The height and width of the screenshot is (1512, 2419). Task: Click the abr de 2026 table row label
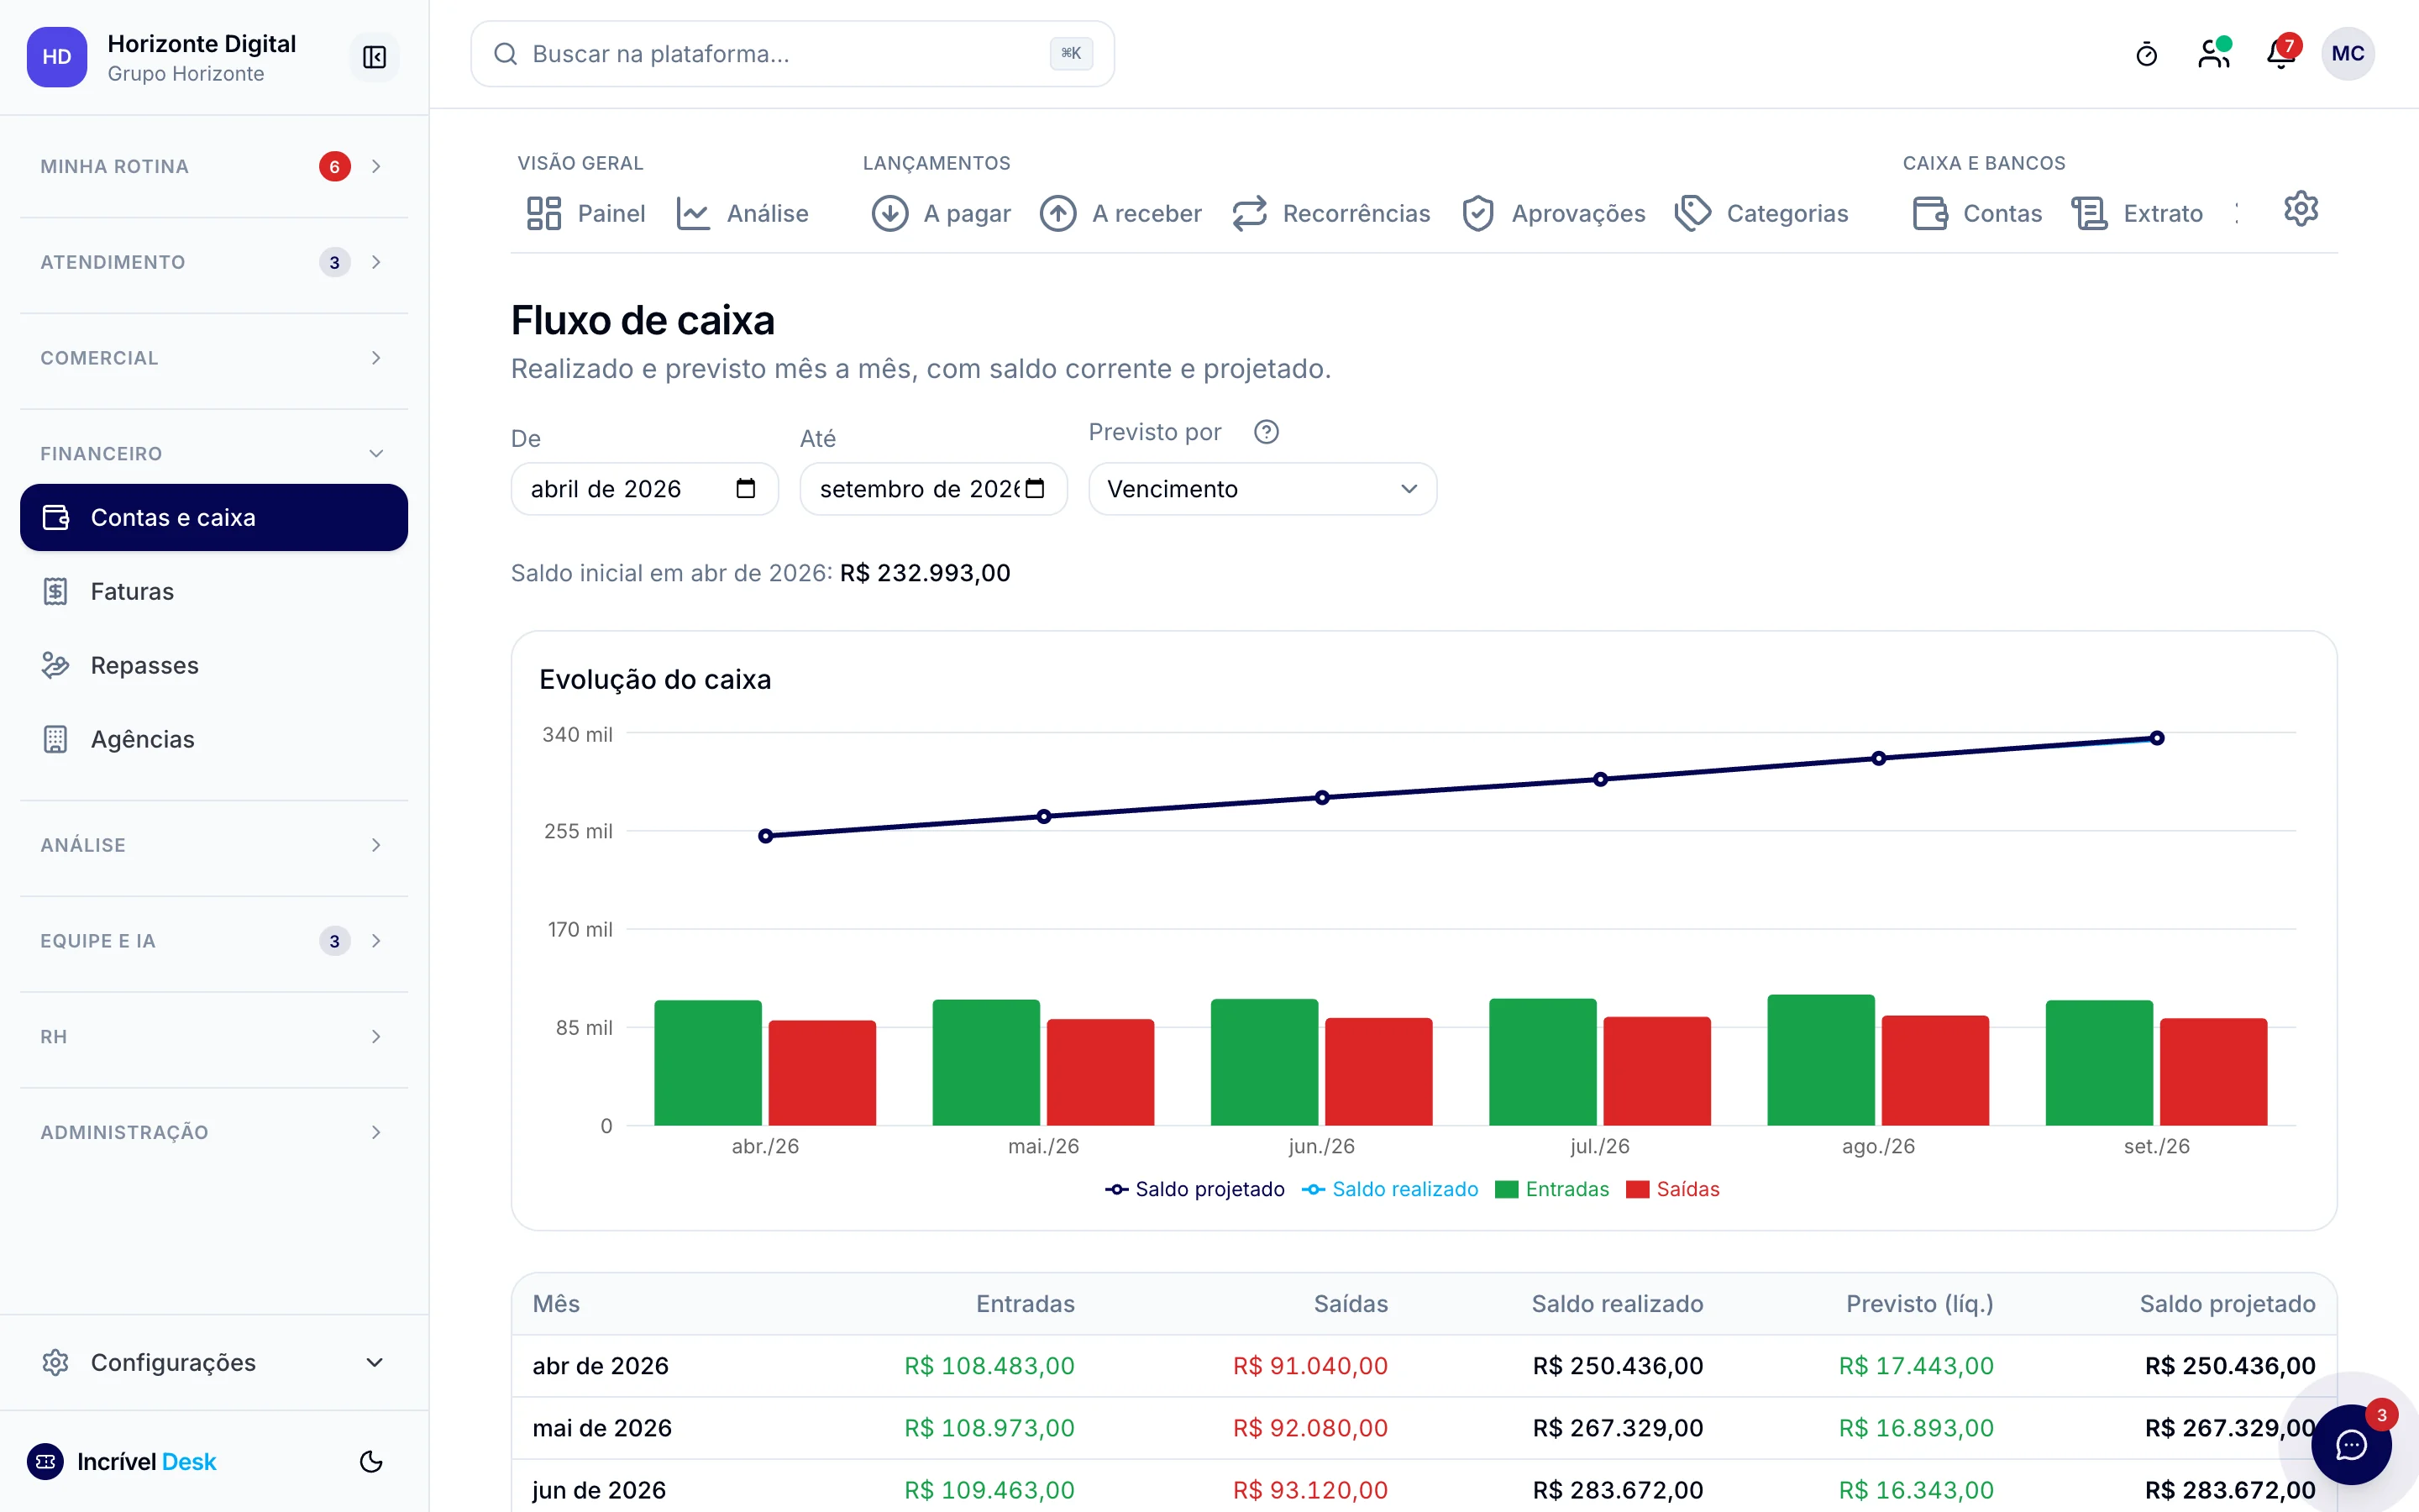click(600, 1365)
